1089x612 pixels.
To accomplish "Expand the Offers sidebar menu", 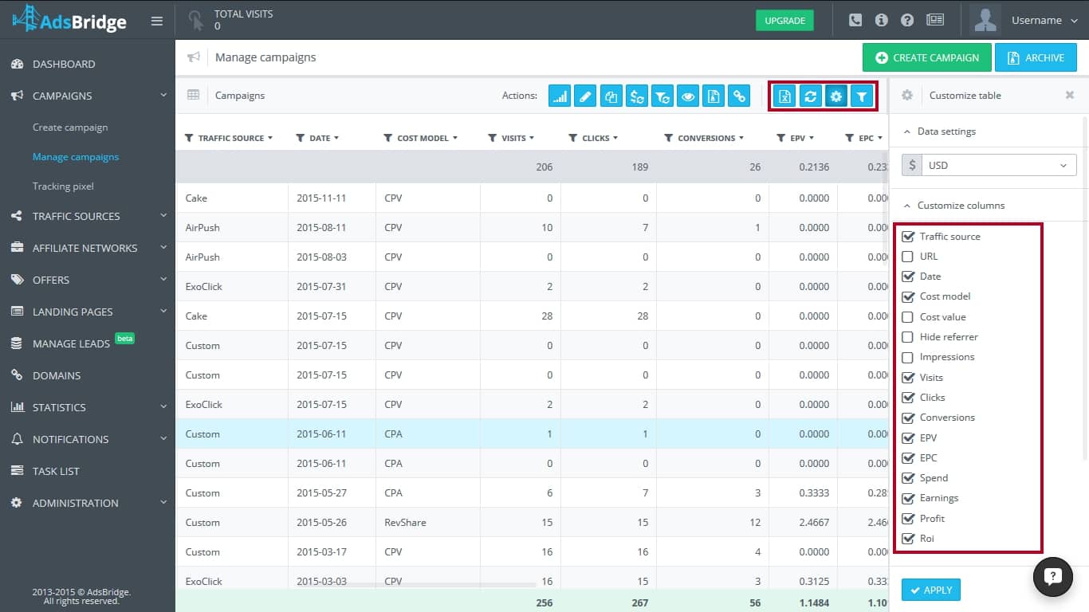I will tap(88, 280).
